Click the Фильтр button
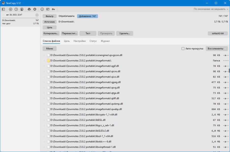 [x=50, y=16]
